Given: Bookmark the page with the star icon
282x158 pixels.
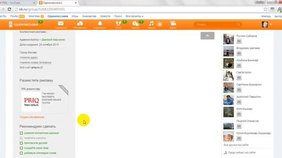Looking at the screenshot, I should coord(265,9).
